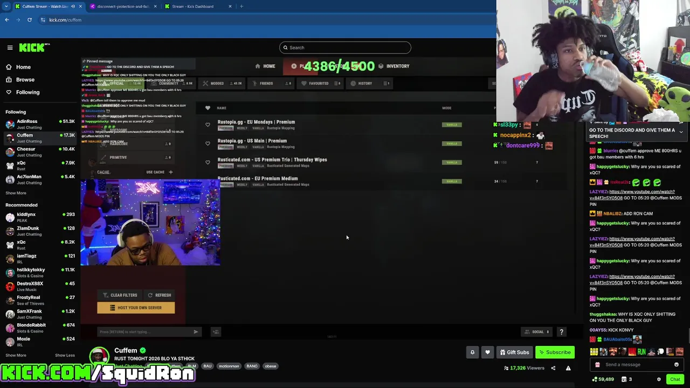Expand Show More under Recommended

coord(16,355)
